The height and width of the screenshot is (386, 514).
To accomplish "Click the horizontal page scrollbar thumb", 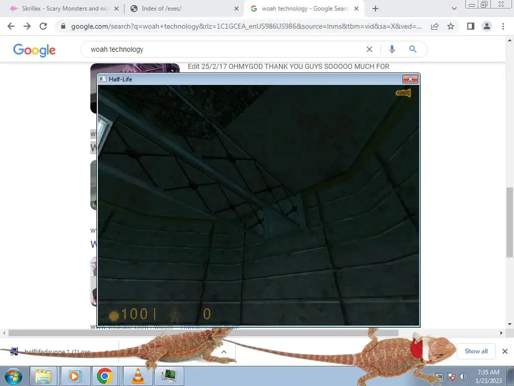I will (203, 333).
